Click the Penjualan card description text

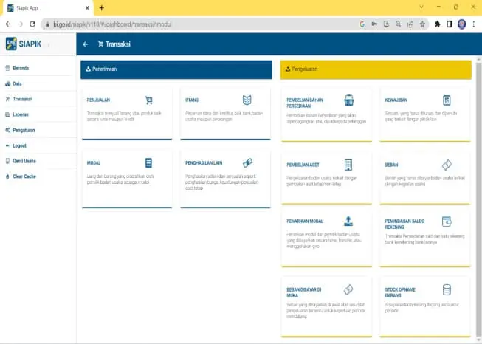(x=124, y=116)
